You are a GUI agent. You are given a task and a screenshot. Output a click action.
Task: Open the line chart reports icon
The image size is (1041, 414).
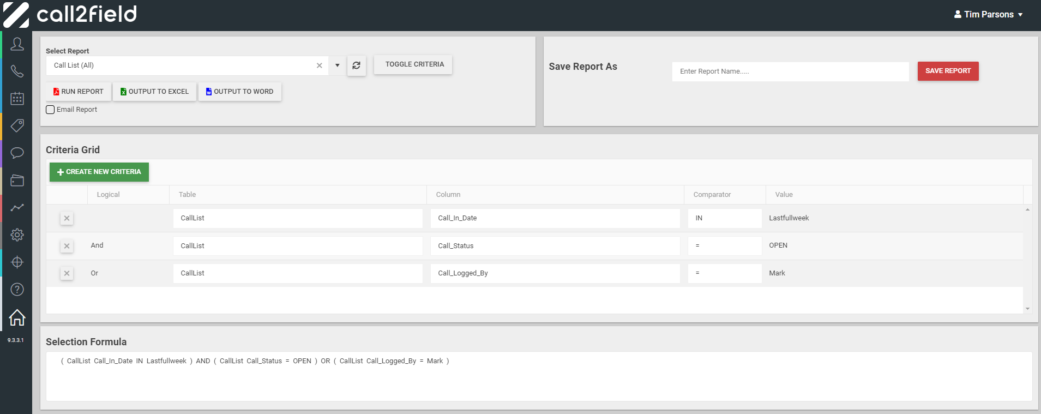pyautogui.click(x=17, y=207)
